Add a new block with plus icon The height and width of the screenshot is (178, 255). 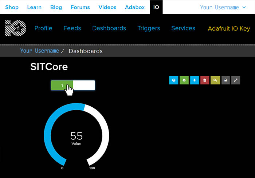(195, 80)
